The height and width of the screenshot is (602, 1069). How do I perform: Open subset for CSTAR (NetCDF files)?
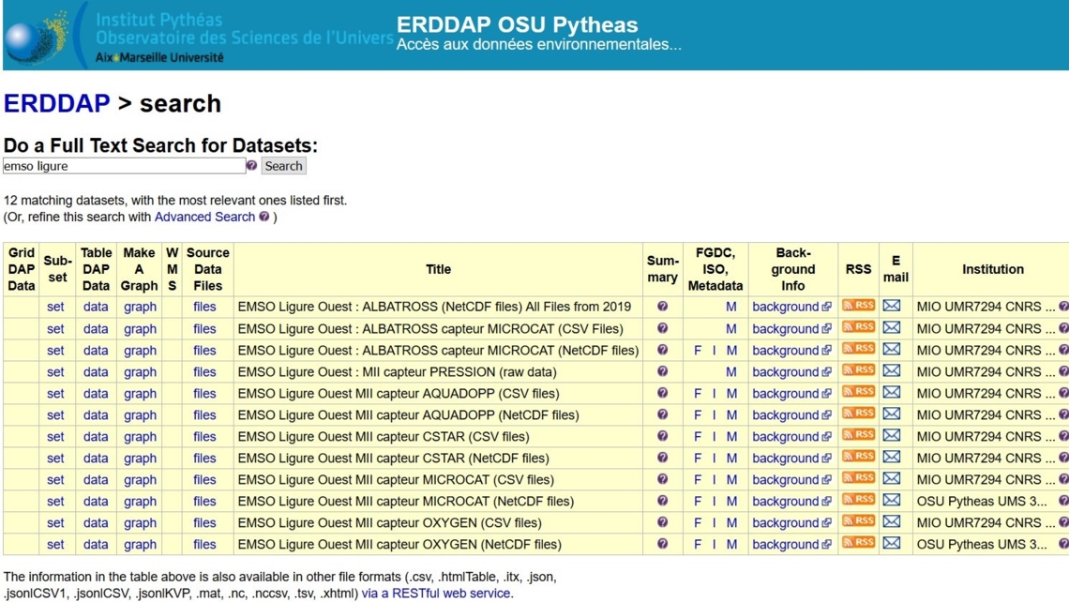pos(55,459)
